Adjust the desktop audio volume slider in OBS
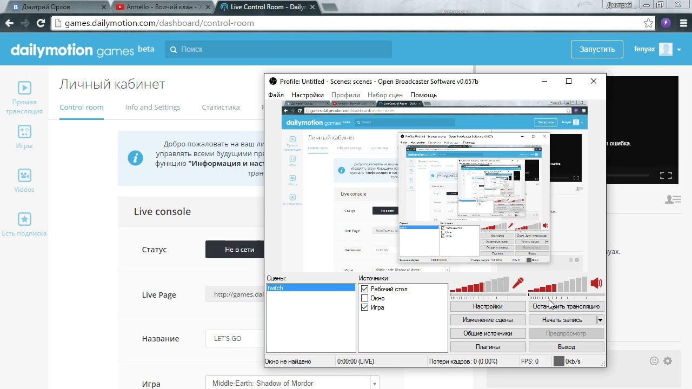This screenshot has height=389, width=692. pos(566,295)
